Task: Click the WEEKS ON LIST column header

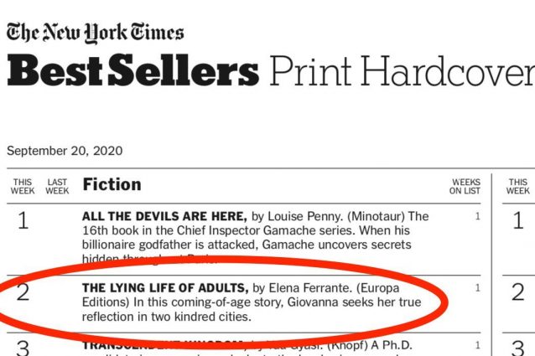Action: coord(466,185)
